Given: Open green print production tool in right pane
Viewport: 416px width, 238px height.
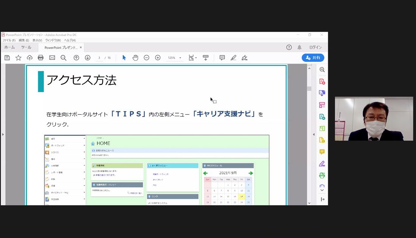Looking at the screenshot, I should click(x=322, y=175).
